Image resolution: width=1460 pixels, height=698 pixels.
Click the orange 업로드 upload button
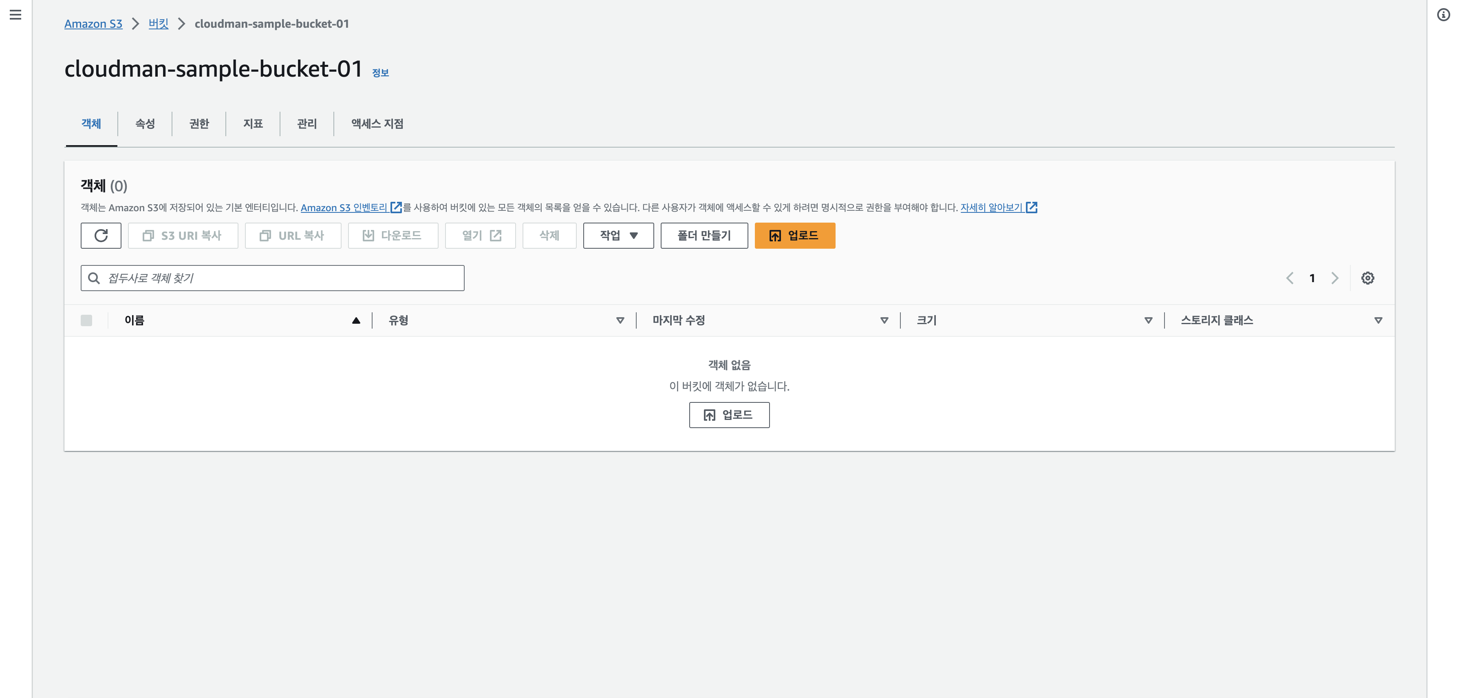click(x=795, y=235)
